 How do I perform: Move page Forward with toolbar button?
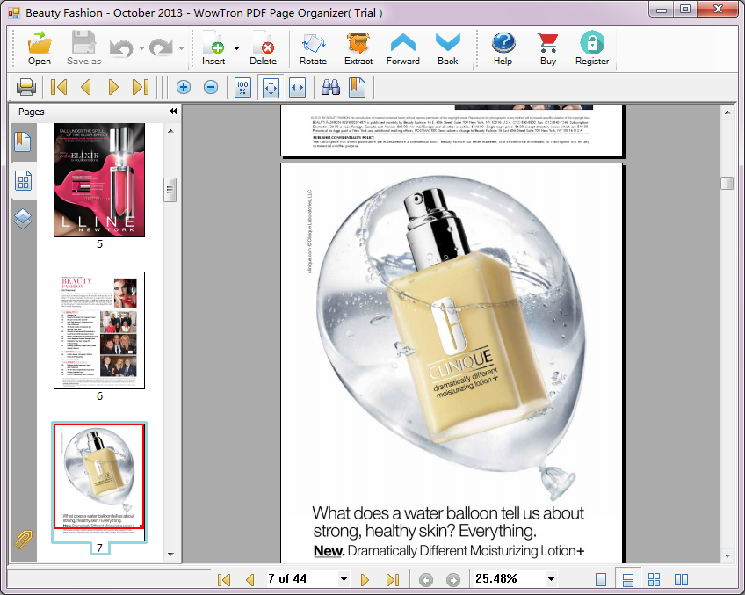click(403, 47)
